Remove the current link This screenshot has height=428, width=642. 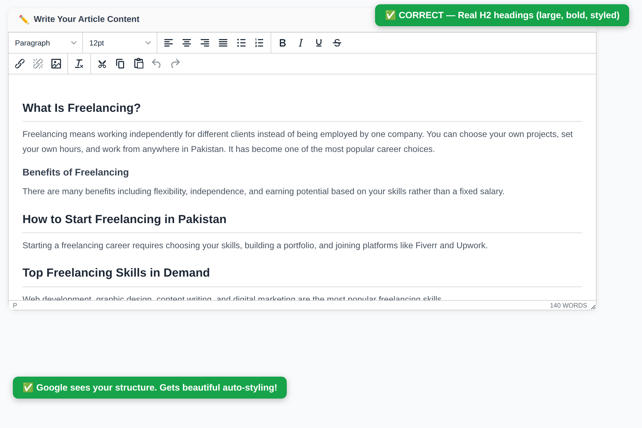click(x=38, y=63)
